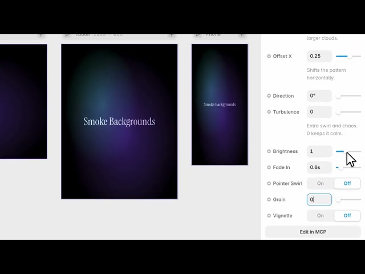Click the 'Shifts the pattern horizontally.' description
Screen dimensions: 365x274
click(x=326, y=74)
